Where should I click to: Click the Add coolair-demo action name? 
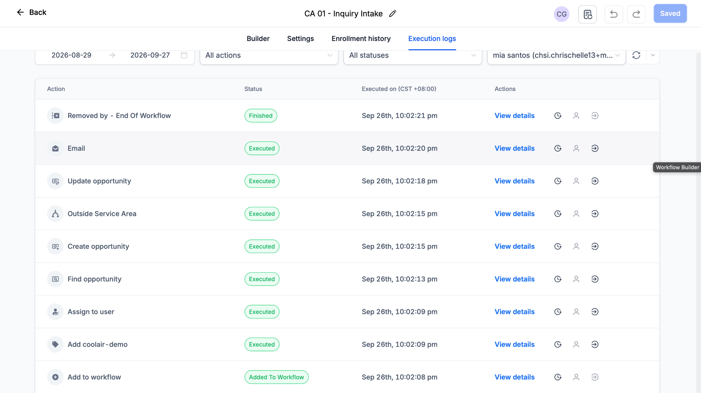(97, 344)
